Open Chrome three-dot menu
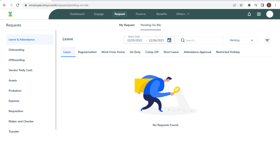 pyautogui.click(x=276, y=5)
